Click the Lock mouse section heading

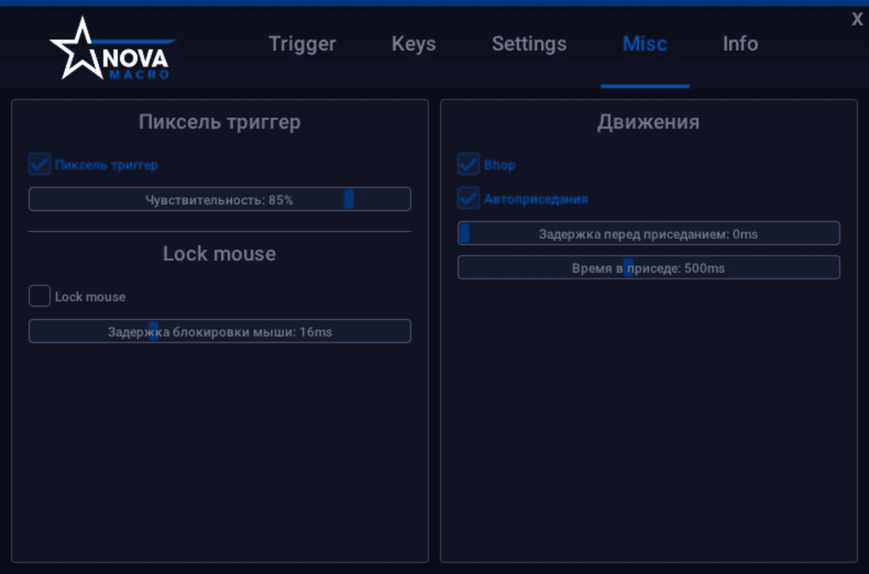click(x=219, y=254)
